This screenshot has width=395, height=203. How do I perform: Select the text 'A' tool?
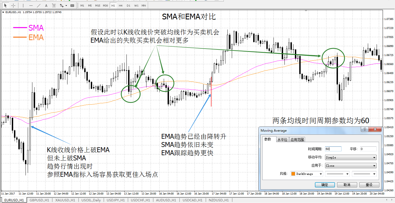(x=46, y=5)
